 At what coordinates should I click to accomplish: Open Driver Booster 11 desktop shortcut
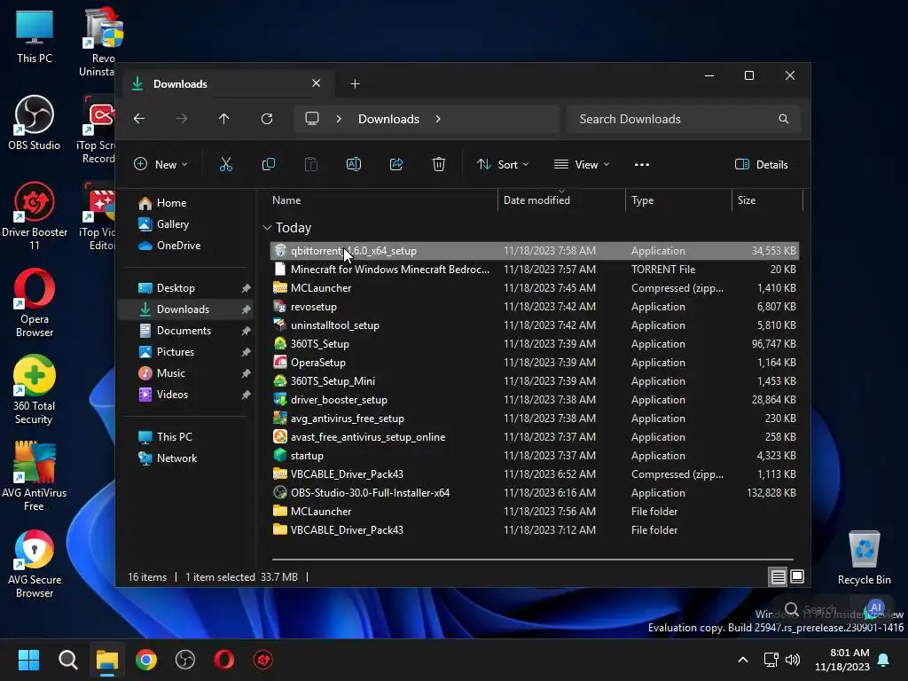coord(35,216)
